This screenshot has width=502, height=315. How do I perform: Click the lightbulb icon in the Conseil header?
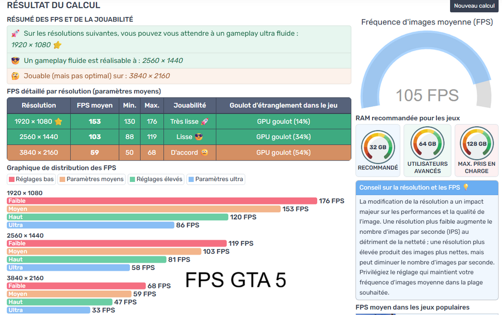click(465, 187)
